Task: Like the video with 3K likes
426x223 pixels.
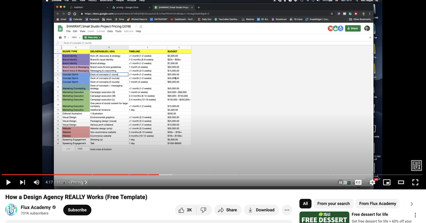Action: (185, 210)
